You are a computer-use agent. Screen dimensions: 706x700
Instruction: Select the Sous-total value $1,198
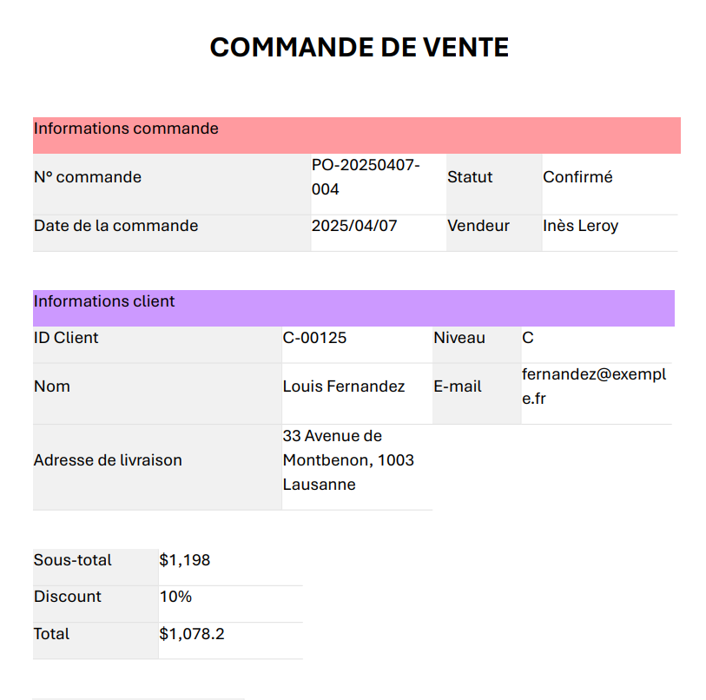[185, 560]
